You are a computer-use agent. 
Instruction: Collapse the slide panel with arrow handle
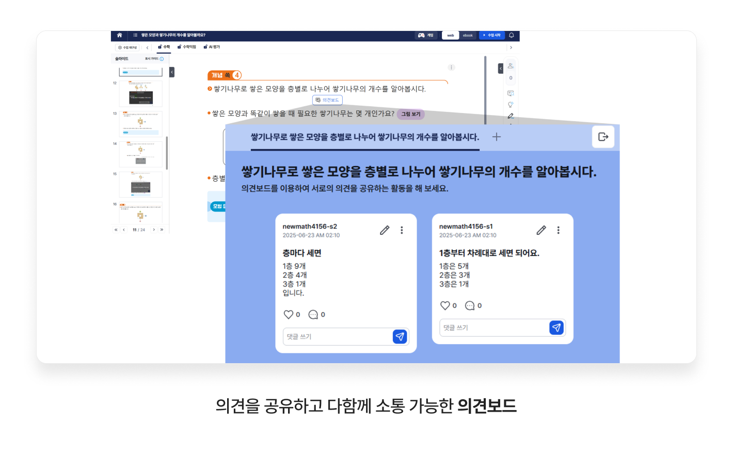pyautogui.click(x=172, y=72)
